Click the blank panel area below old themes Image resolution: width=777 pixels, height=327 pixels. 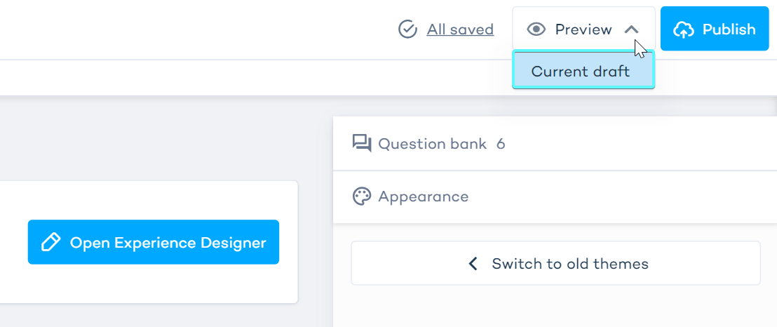[555, 306]
